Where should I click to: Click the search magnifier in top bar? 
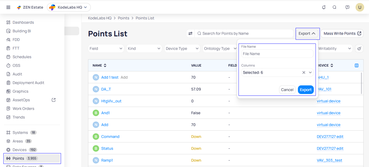click(335, 7)
